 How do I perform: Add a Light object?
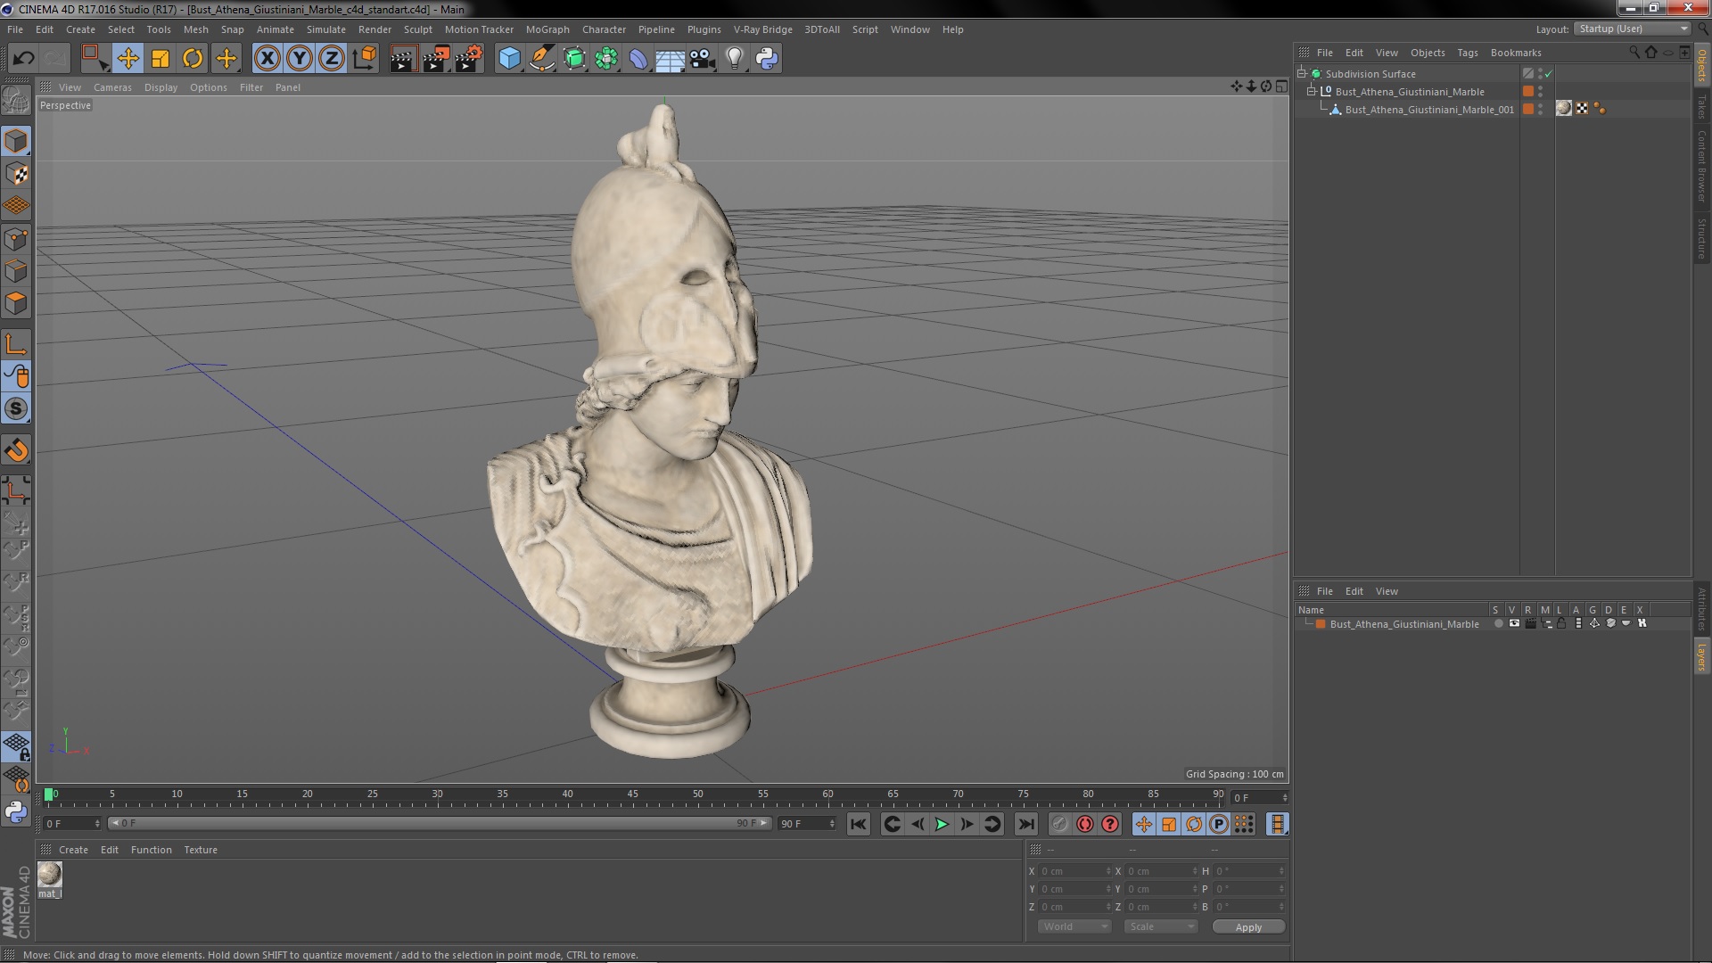point(734,59)
